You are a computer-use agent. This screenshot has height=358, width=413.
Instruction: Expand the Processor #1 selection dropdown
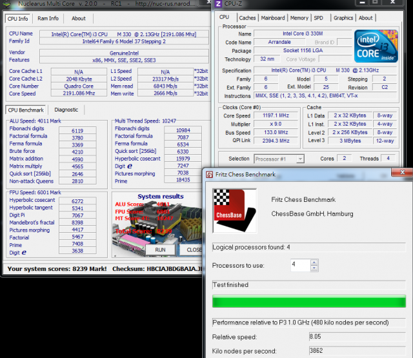click(x=300, y=159)
